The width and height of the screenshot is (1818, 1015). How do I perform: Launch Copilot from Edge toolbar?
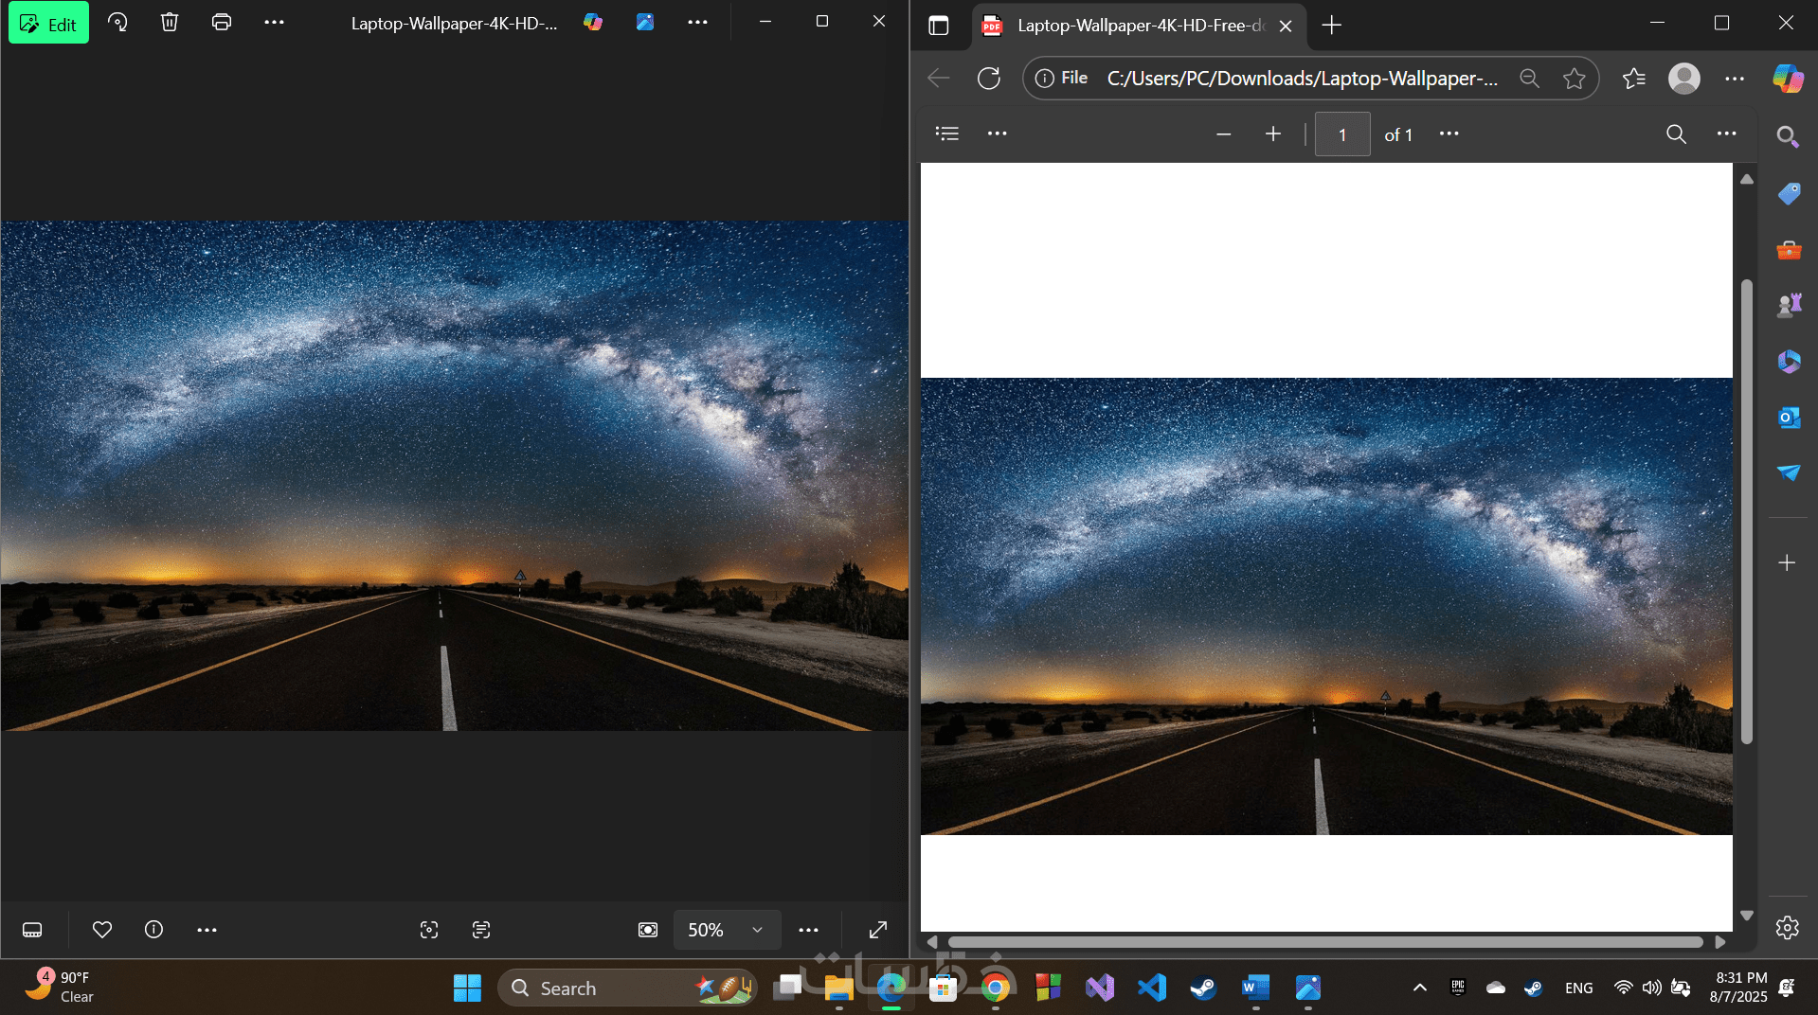pyautogui.click(x=1789, y=78)
